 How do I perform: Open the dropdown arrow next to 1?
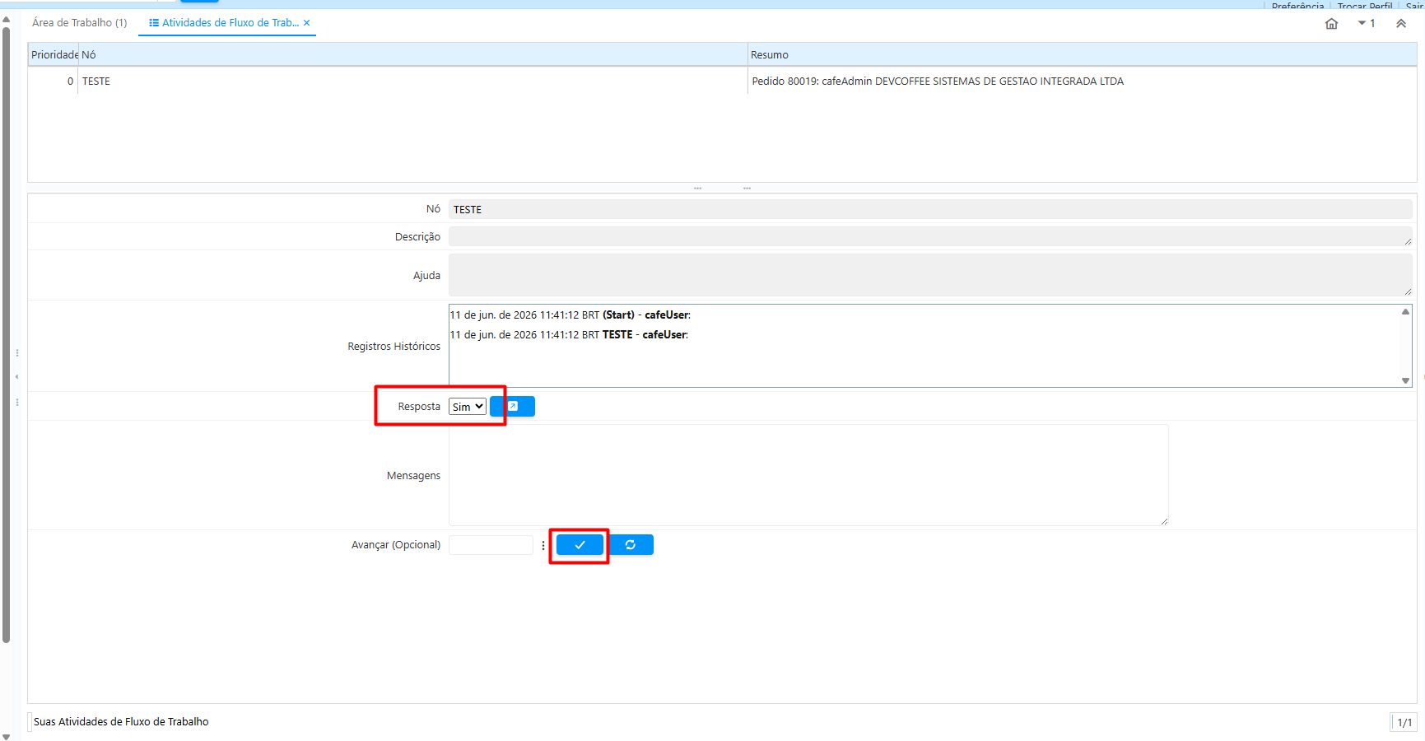1362,23
